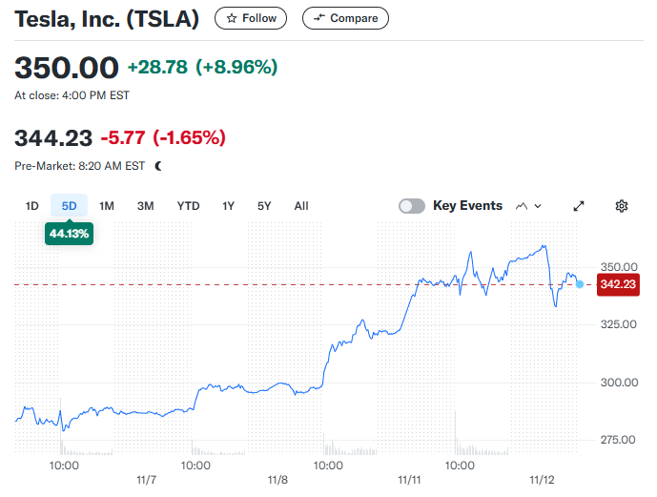The height and width of the screenshot is (497, 657).
Task: Toggle the Key Events switch
Action: point(412,206)
